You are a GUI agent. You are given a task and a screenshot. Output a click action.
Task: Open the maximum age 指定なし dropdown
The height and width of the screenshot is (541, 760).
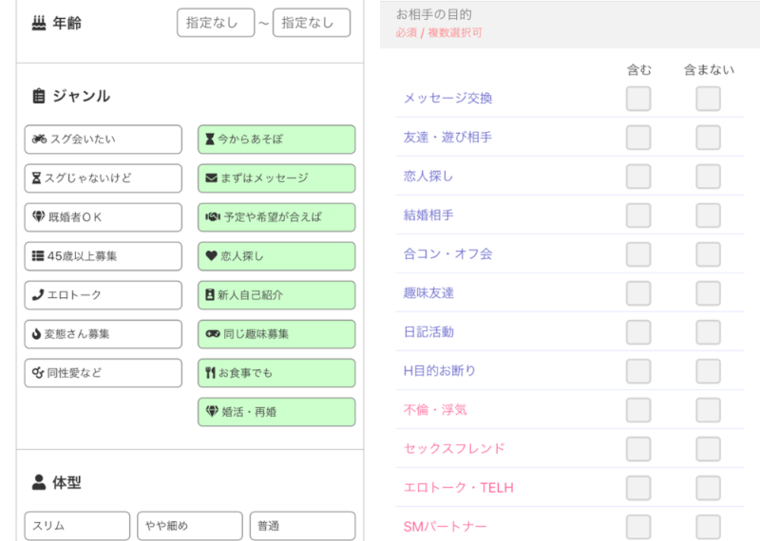pyautogui.click(x=312, y=22)
